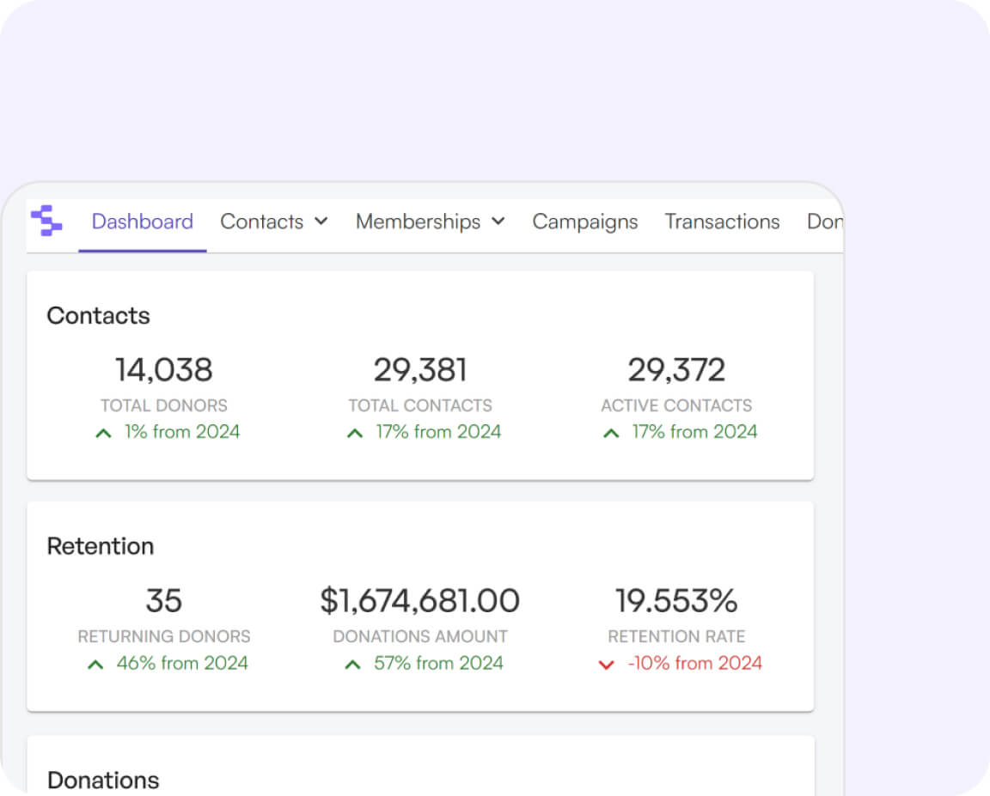Click the TOTAL CONTACTS label
The width and height of the screenshot is (990, 796).
(x=420, y=405)
